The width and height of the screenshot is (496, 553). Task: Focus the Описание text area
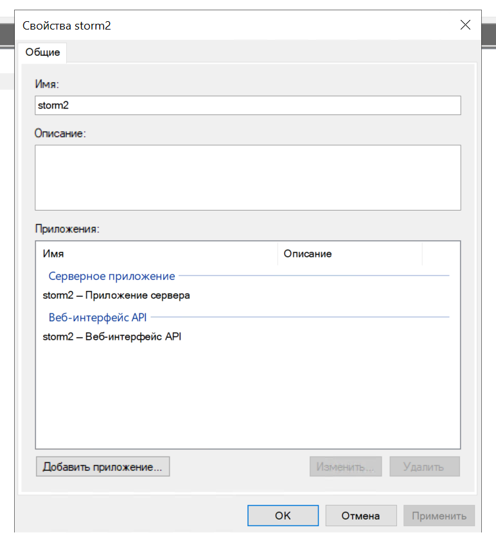pyautogui.click(x=247, y=177)
